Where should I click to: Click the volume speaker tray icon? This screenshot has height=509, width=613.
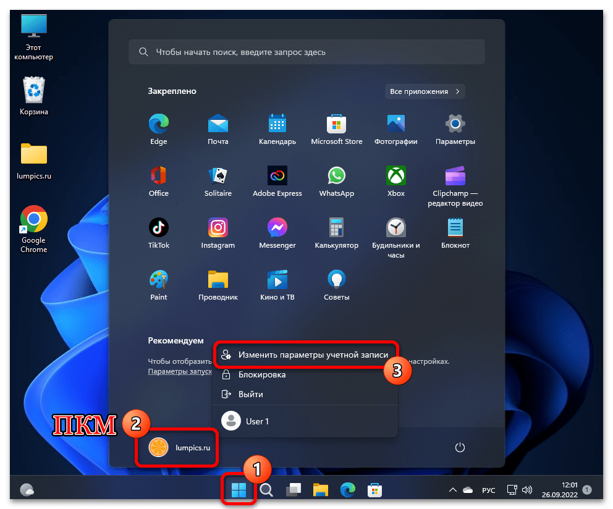point(527,489)
